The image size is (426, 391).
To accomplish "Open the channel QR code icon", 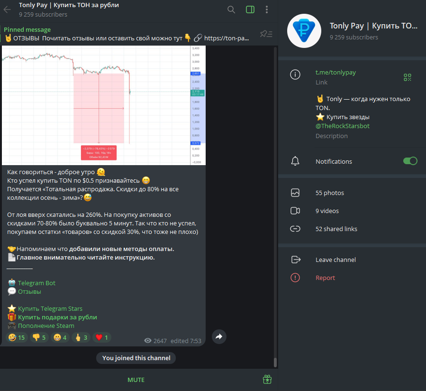I will click(407, 77).
